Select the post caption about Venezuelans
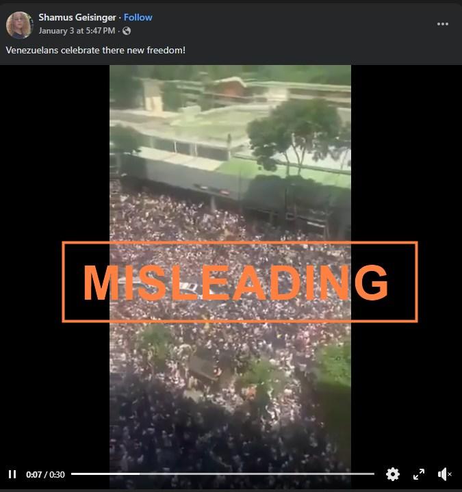Image resolution: width=462 pixels, height=492 pixels. [95, 50]
